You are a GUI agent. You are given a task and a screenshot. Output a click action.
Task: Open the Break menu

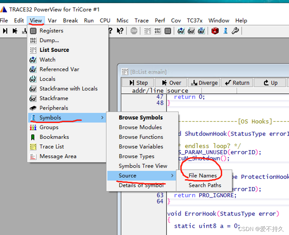pos(70,20)
